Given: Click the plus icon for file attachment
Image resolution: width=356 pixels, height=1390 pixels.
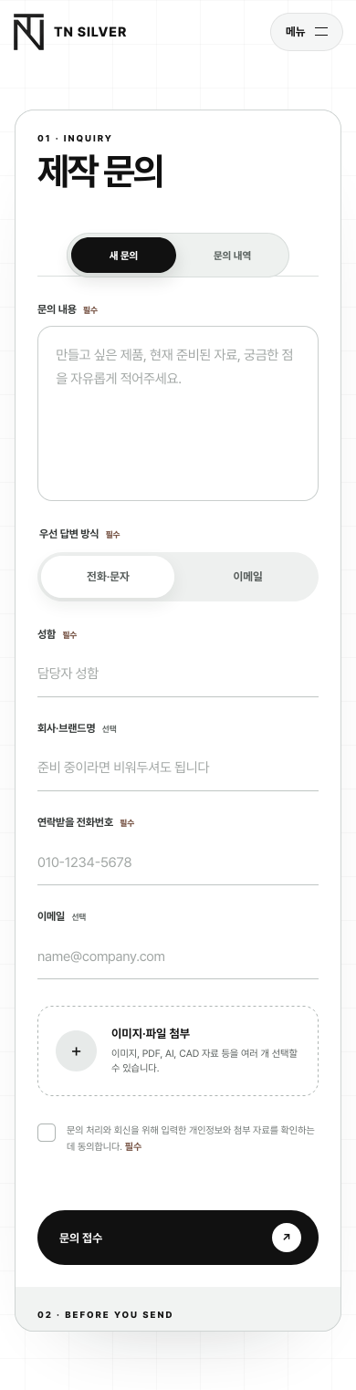Looking at the screenshot, I should point(76,1050).
